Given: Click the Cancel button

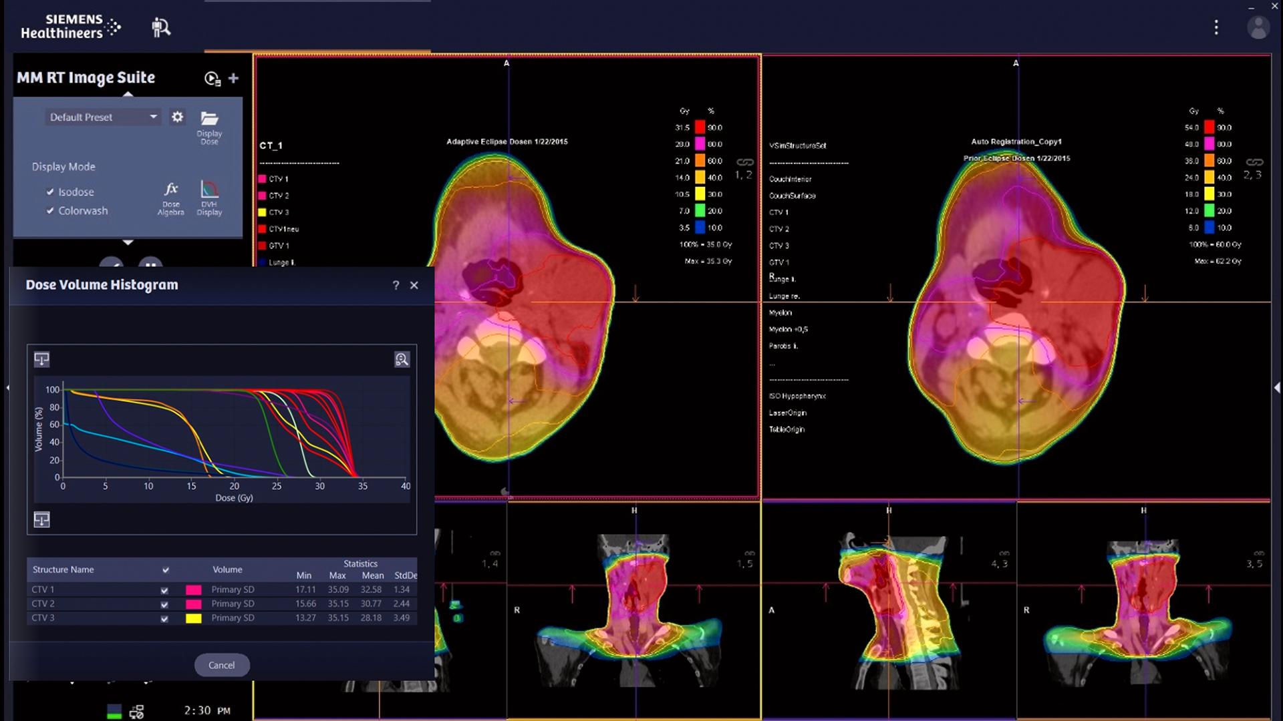Looking at the screenshot, I should [221, 665].
